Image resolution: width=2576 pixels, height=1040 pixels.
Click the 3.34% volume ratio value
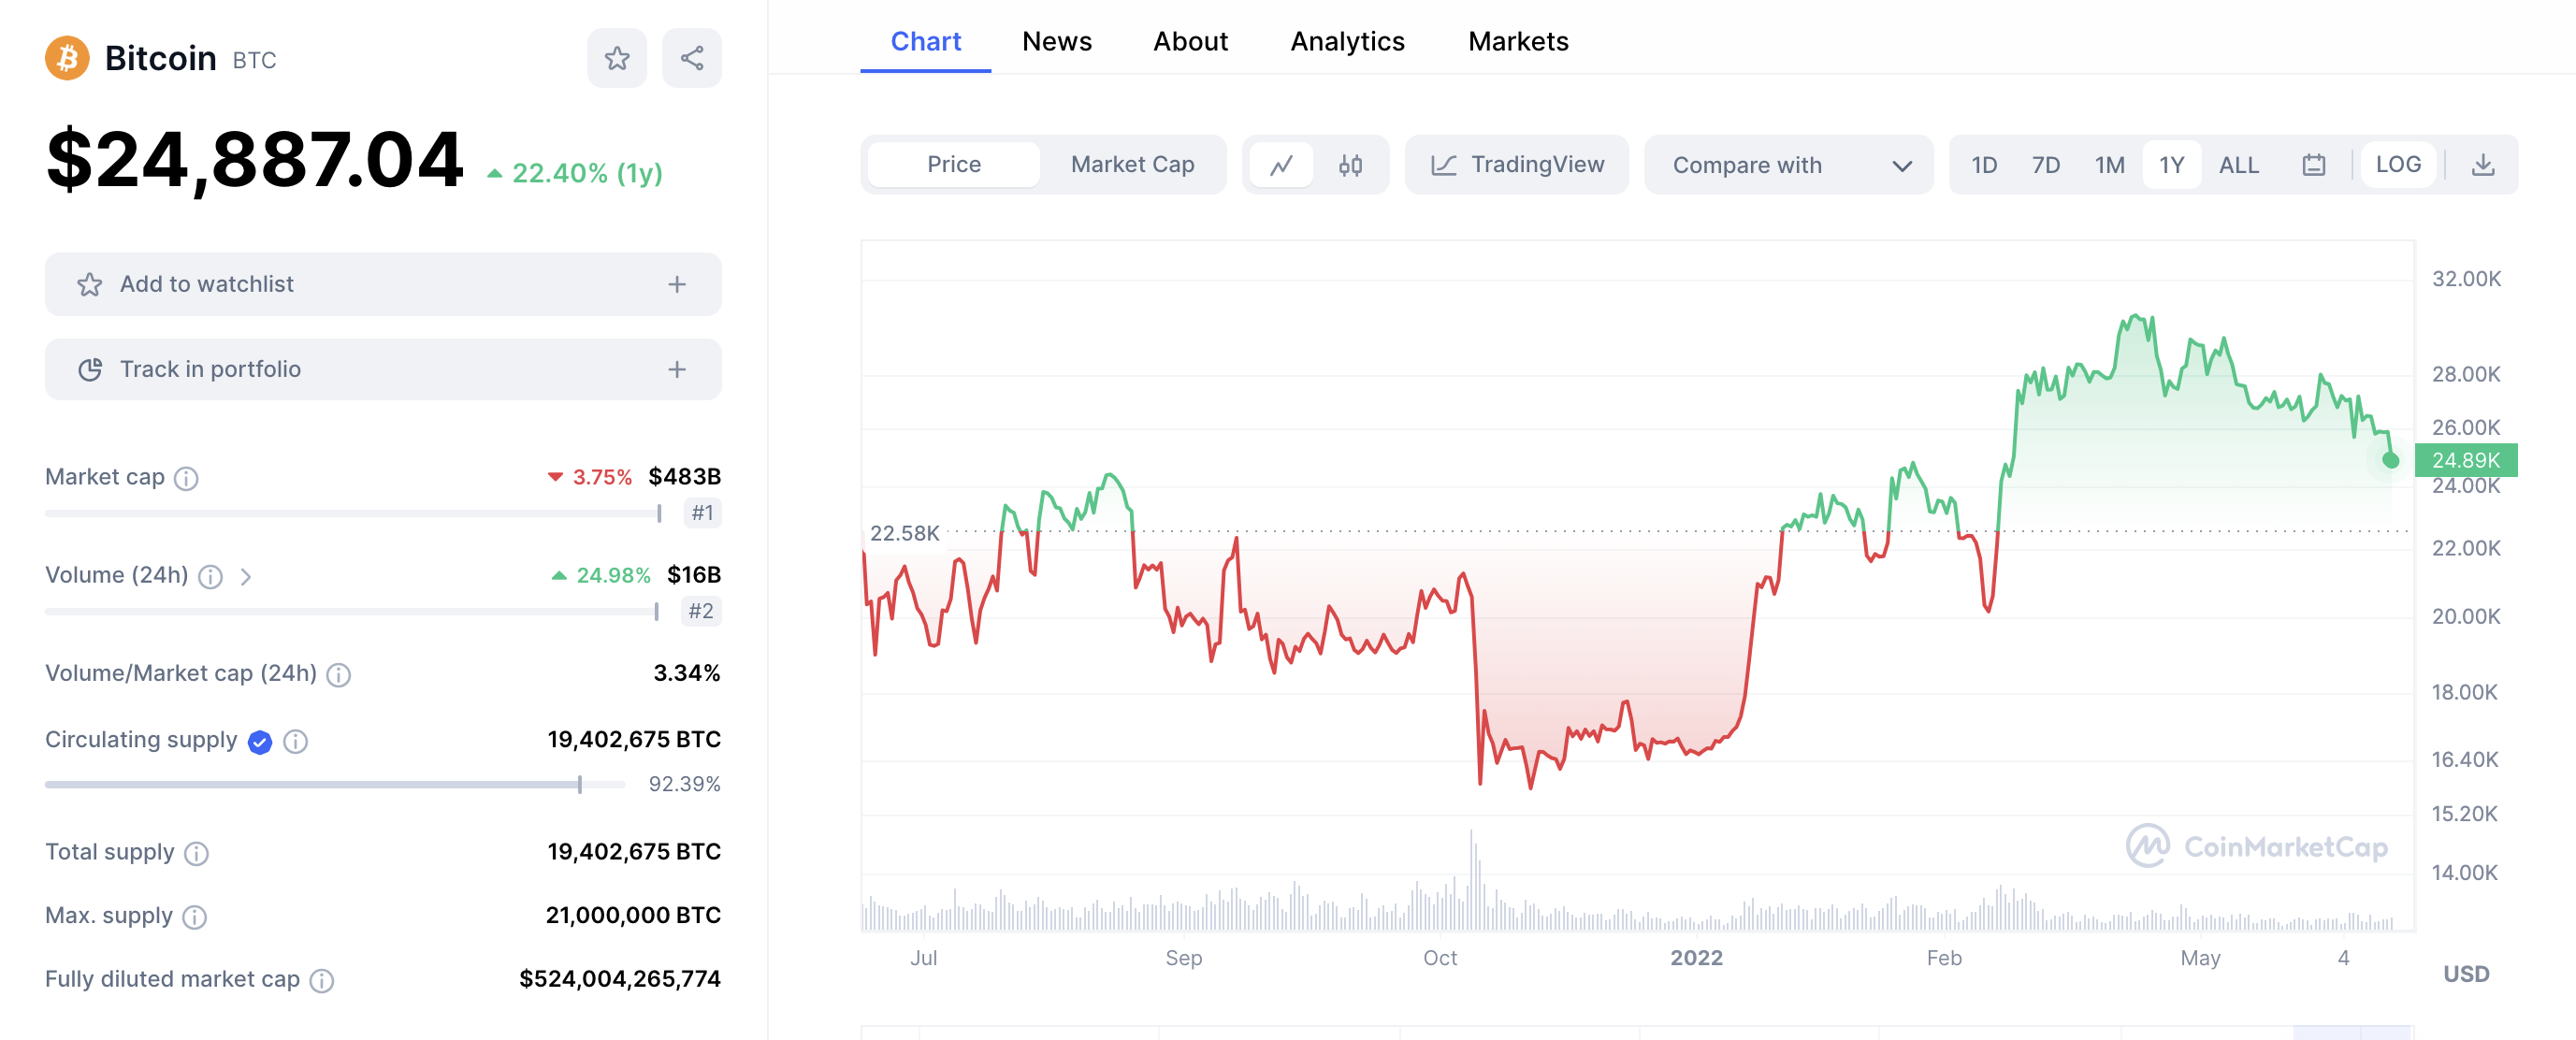(687, 673)
